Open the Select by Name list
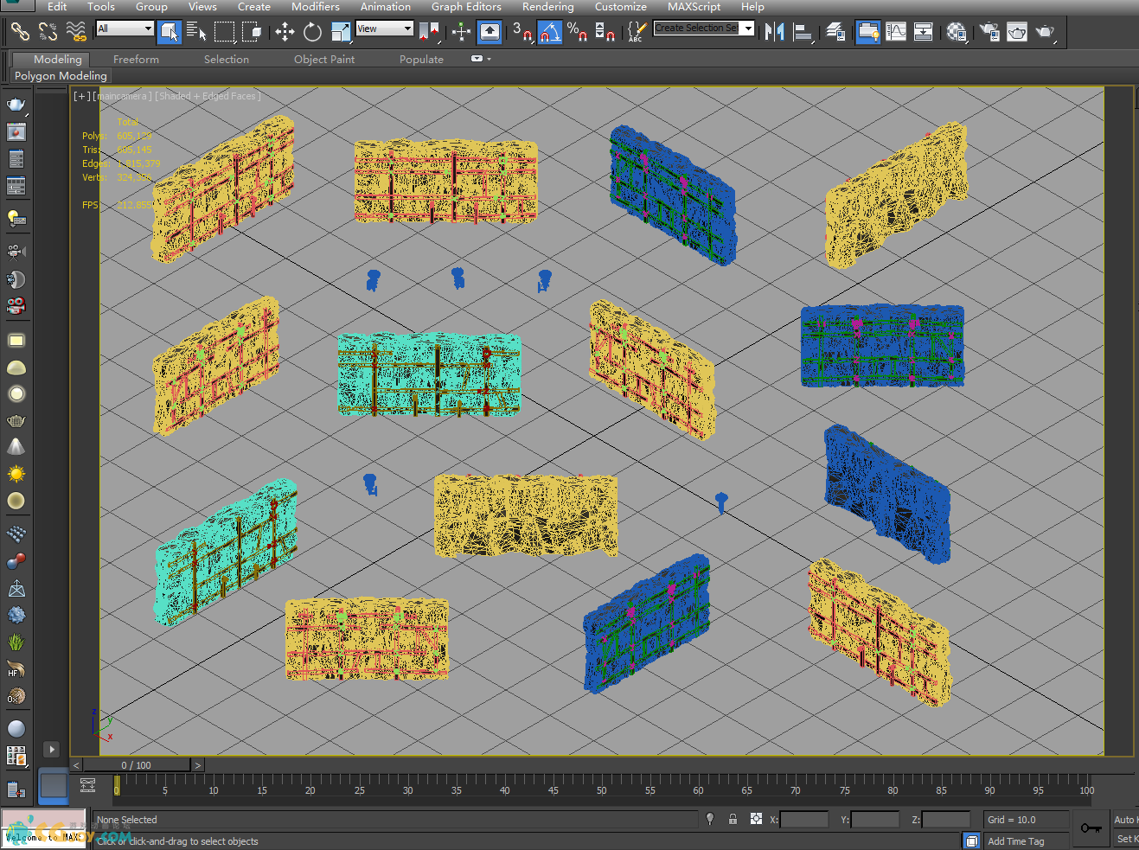 (x=196, y=32)
